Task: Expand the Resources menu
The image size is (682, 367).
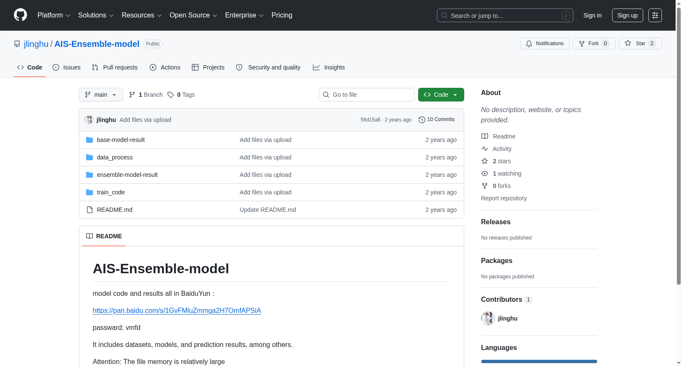Action: 142,15
